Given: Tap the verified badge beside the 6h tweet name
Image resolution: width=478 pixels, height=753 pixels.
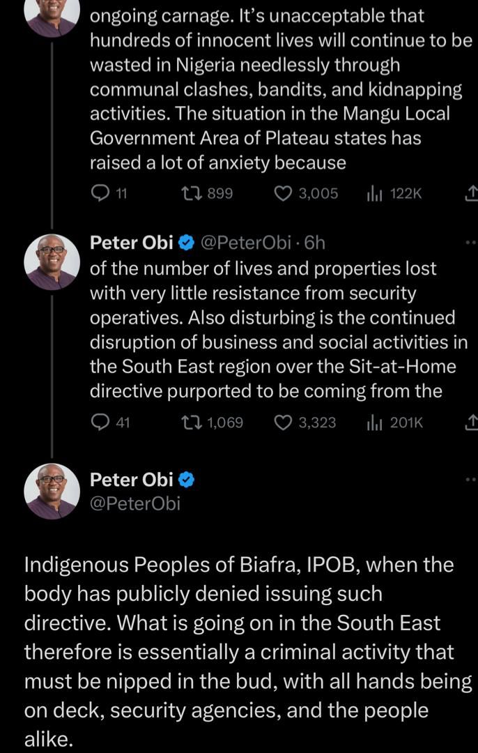Looking at the screenshot, I should 187,243.
